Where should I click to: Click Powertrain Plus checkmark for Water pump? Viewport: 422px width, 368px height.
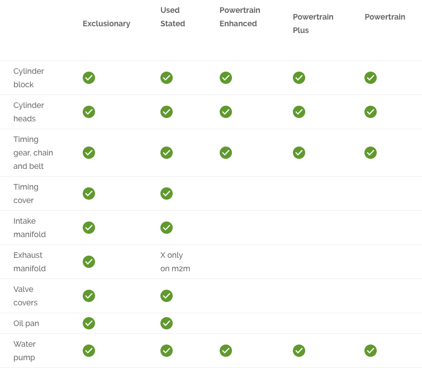coord(299,351)
